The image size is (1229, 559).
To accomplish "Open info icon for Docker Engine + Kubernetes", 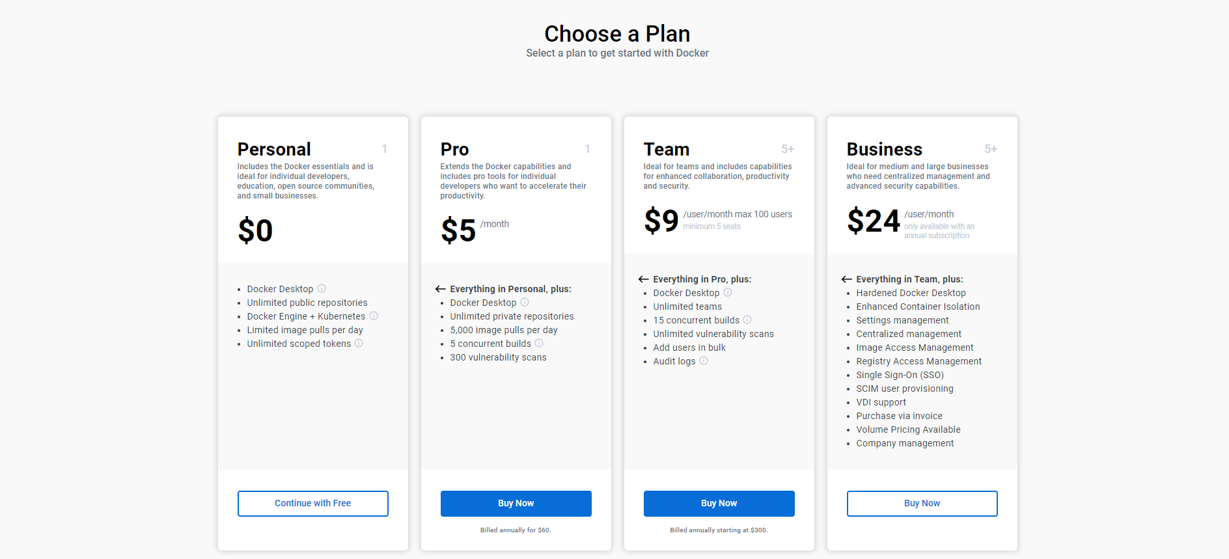I will coord(374,316).
